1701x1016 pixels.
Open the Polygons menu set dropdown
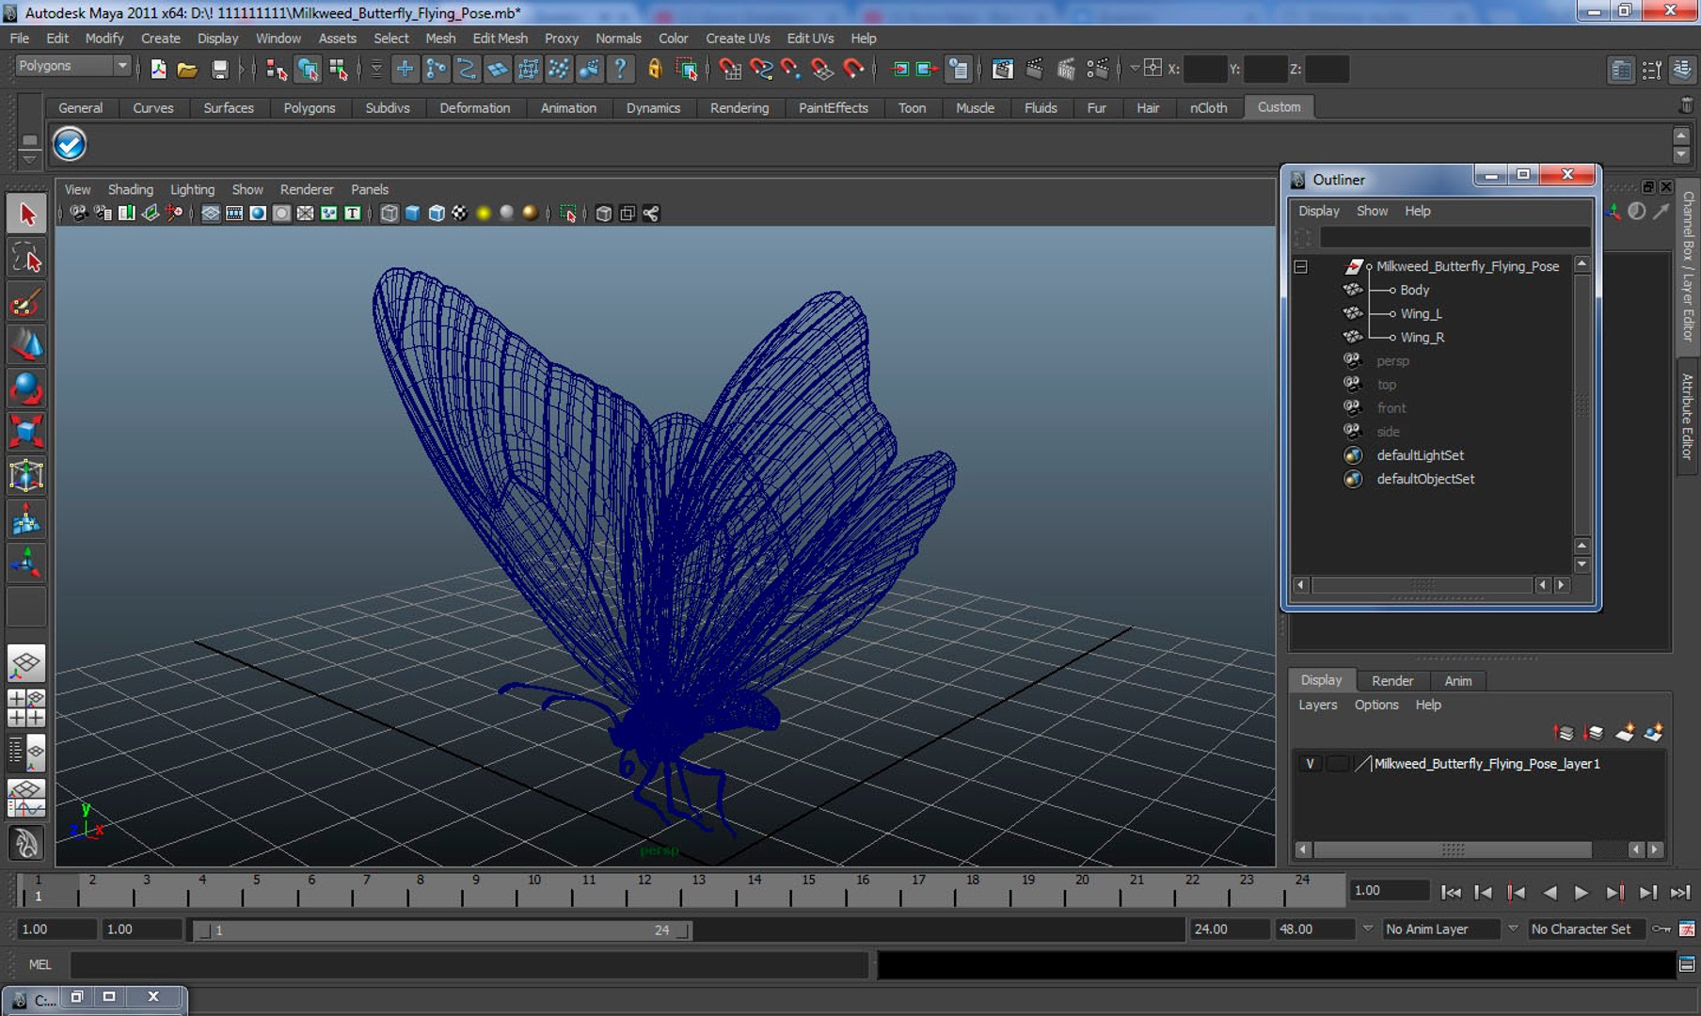73,66
